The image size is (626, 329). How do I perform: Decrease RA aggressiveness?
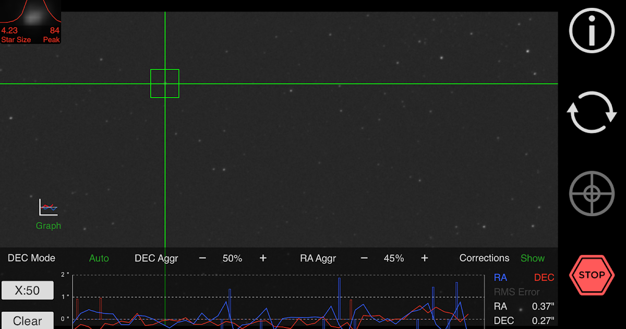tap(363, 257)
